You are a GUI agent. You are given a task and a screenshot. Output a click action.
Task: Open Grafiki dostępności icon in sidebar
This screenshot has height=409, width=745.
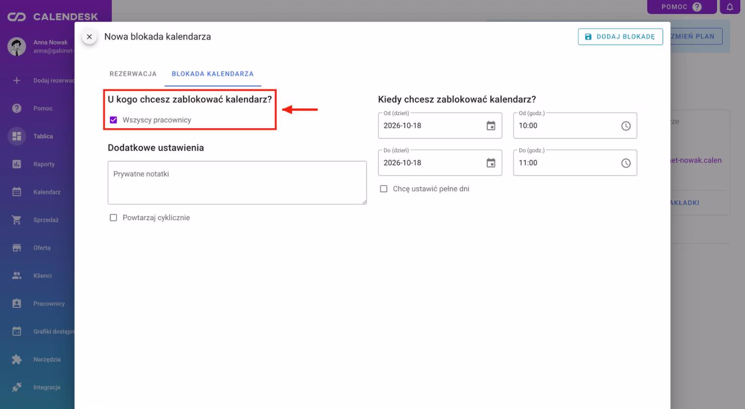pyautogui.click(x=17, y=331)
